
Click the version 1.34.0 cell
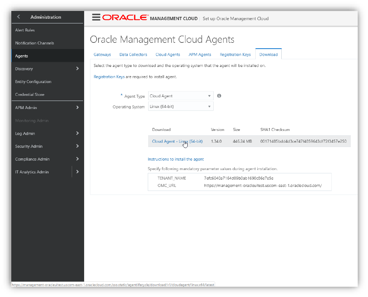216,141
